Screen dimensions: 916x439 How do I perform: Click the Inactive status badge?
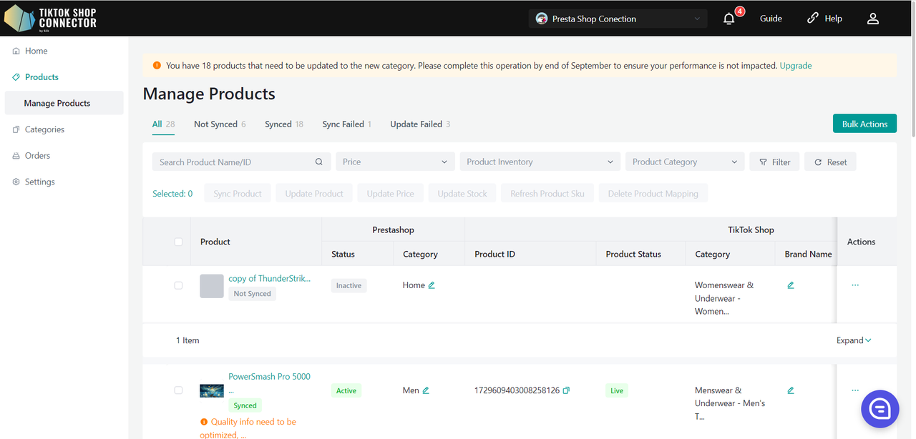coord(349,285)
